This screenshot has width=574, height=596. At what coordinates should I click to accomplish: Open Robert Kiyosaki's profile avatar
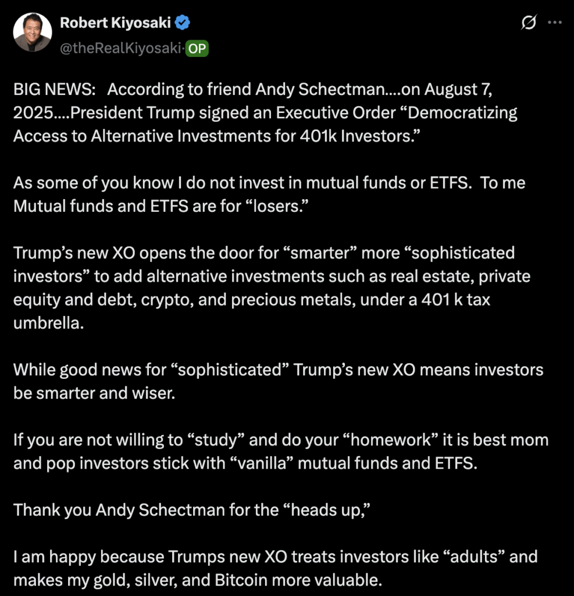(33, 33)
